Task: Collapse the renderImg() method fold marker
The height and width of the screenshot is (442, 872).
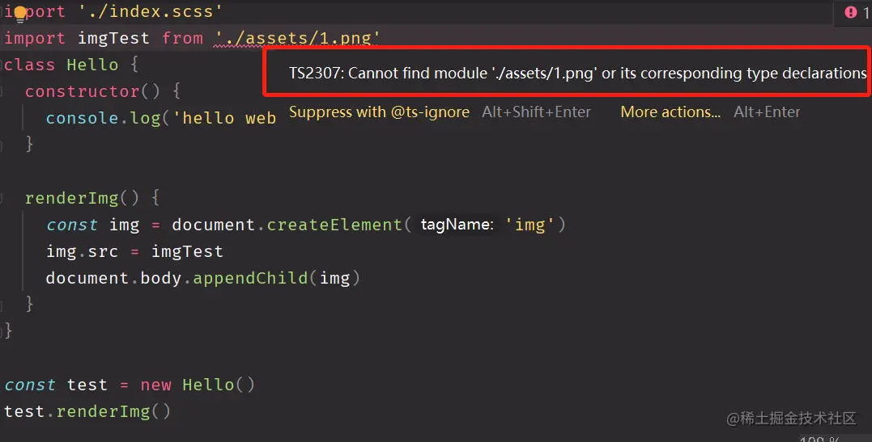Action: (2, 198)
